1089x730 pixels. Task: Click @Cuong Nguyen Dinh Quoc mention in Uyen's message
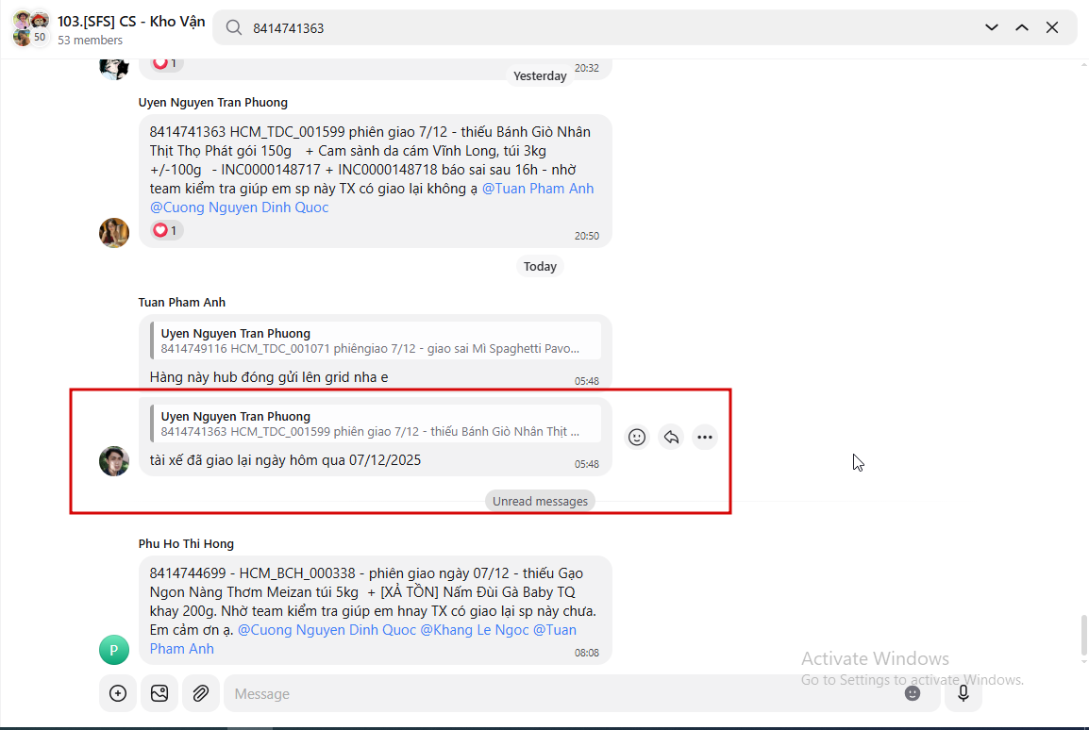tap(239, 207)
